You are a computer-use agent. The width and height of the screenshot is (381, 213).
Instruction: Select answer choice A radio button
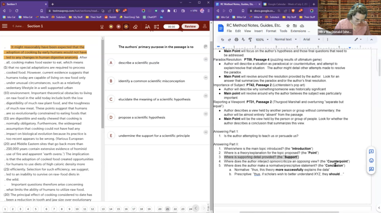[110, 63]
